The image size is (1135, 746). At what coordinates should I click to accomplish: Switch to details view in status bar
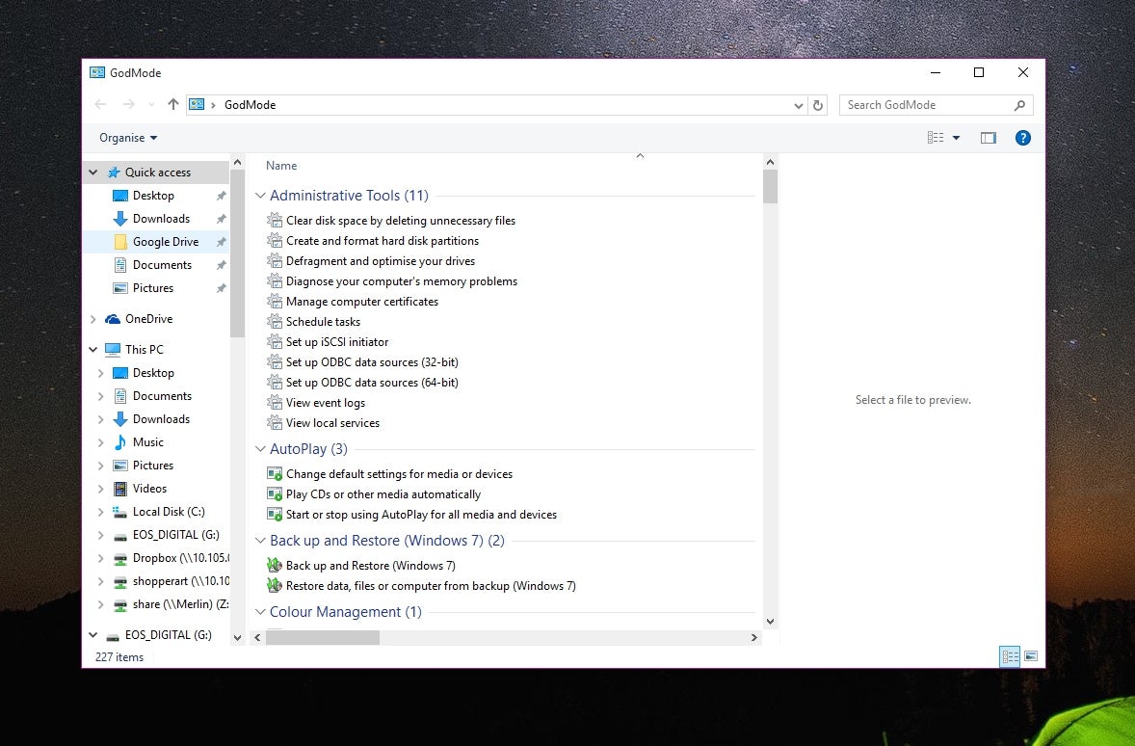(1010, 656)
